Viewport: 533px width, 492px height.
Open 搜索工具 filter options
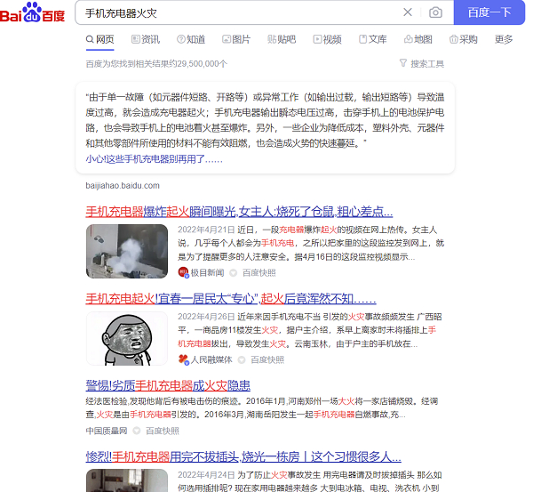[422, 64]
